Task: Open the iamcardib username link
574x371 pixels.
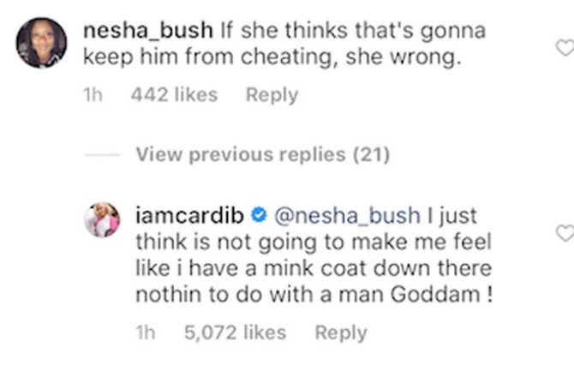Action: point(191,215)
